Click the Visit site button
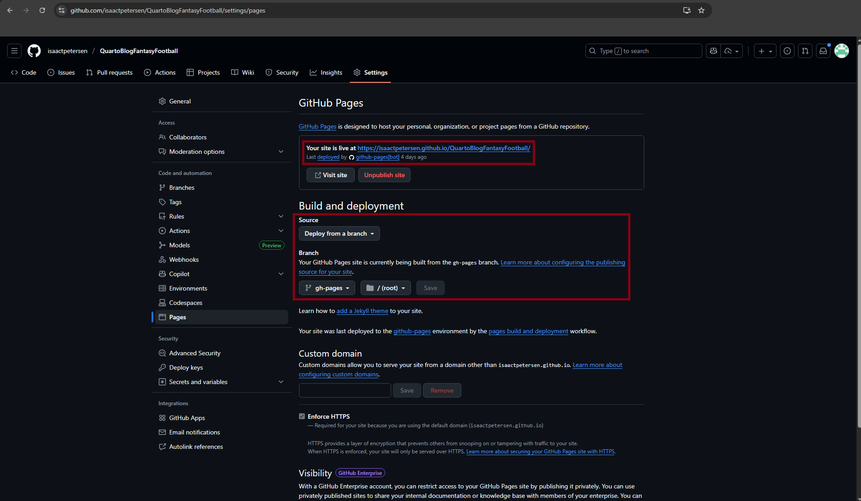This screenshot has width=861, height=501. pos(330,175)
